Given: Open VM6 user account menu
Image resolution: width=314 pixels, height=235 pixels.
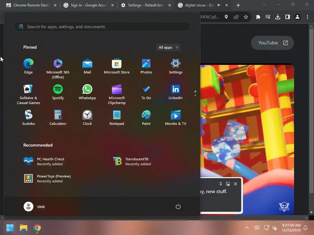Looking at the screenshot, I should 34,207.
